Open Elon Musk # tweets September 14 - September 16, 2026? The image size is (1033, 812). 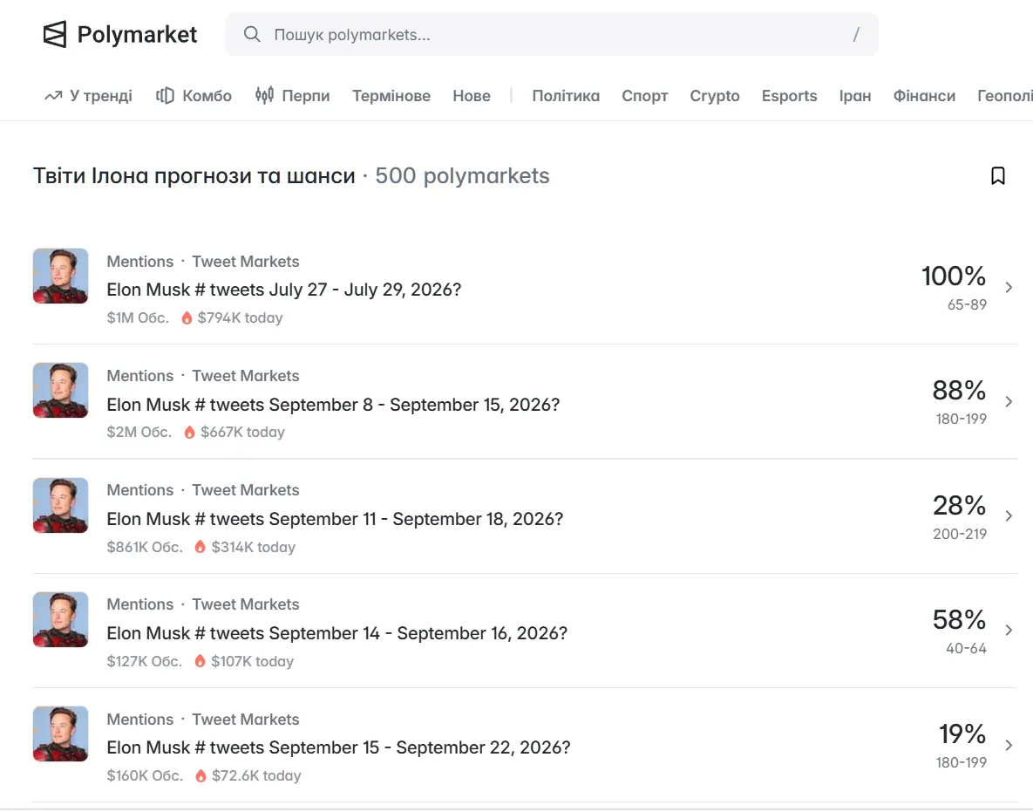click(337, 632)
